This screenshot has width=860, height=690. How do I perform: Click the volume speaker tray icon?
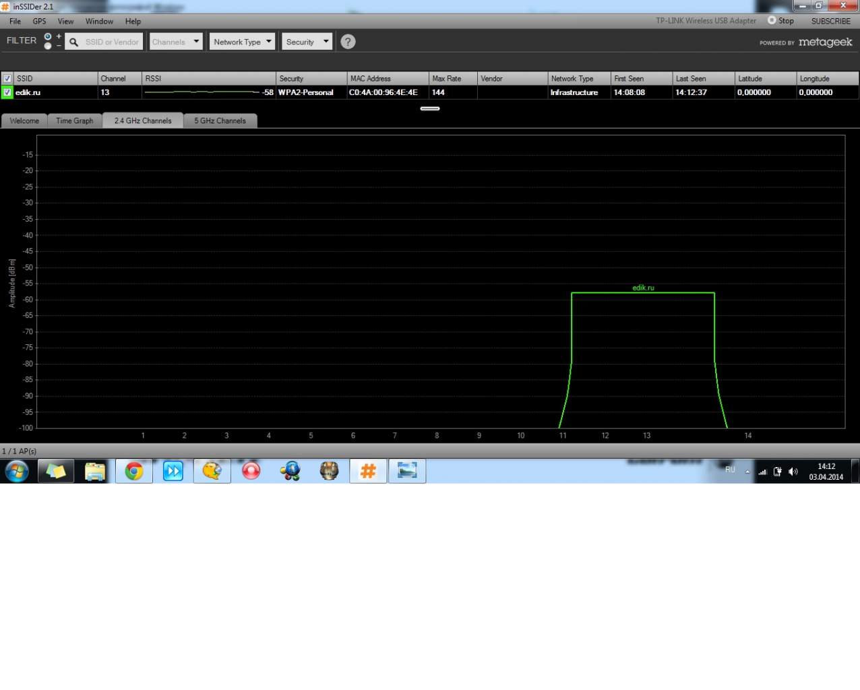click(x=793, y=472)
